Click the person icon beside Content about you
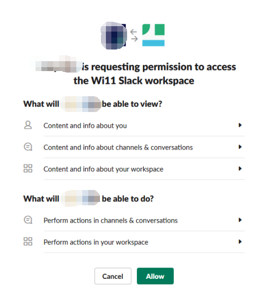This screenshot has height=303, width=265. 28,125
